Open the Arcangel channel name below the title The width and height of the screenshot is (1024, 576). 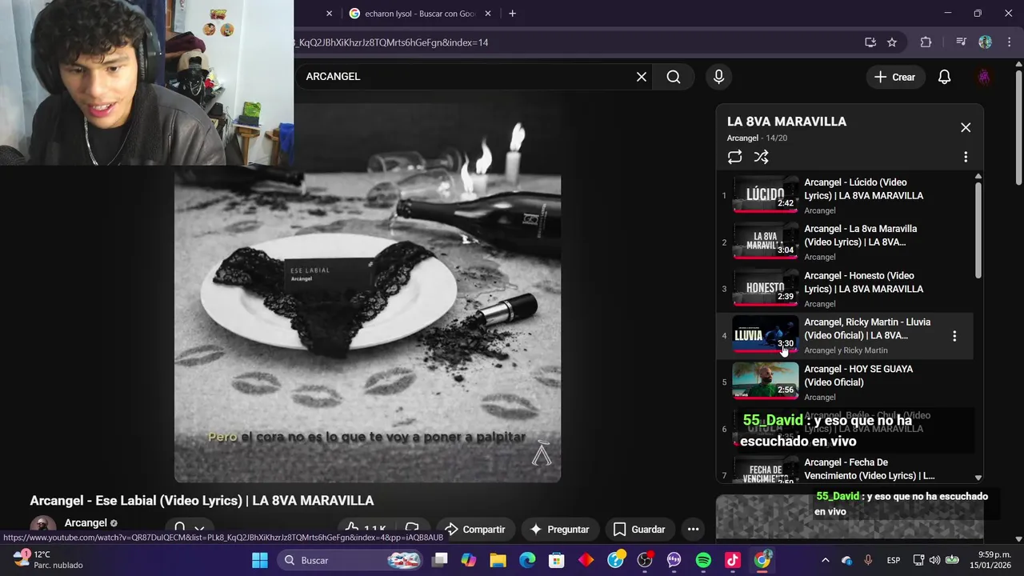(x=86, y=523)
